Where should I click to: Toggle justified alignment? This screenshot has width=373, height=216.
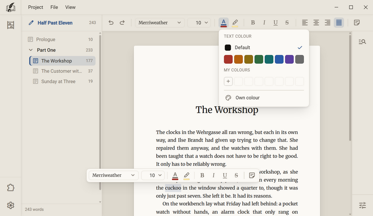[x=339, y=22]
